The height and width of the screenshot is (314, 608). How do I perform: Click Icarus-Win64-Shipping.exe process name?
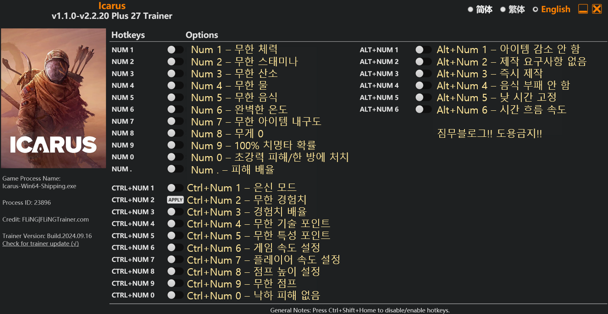coord(39,186)
